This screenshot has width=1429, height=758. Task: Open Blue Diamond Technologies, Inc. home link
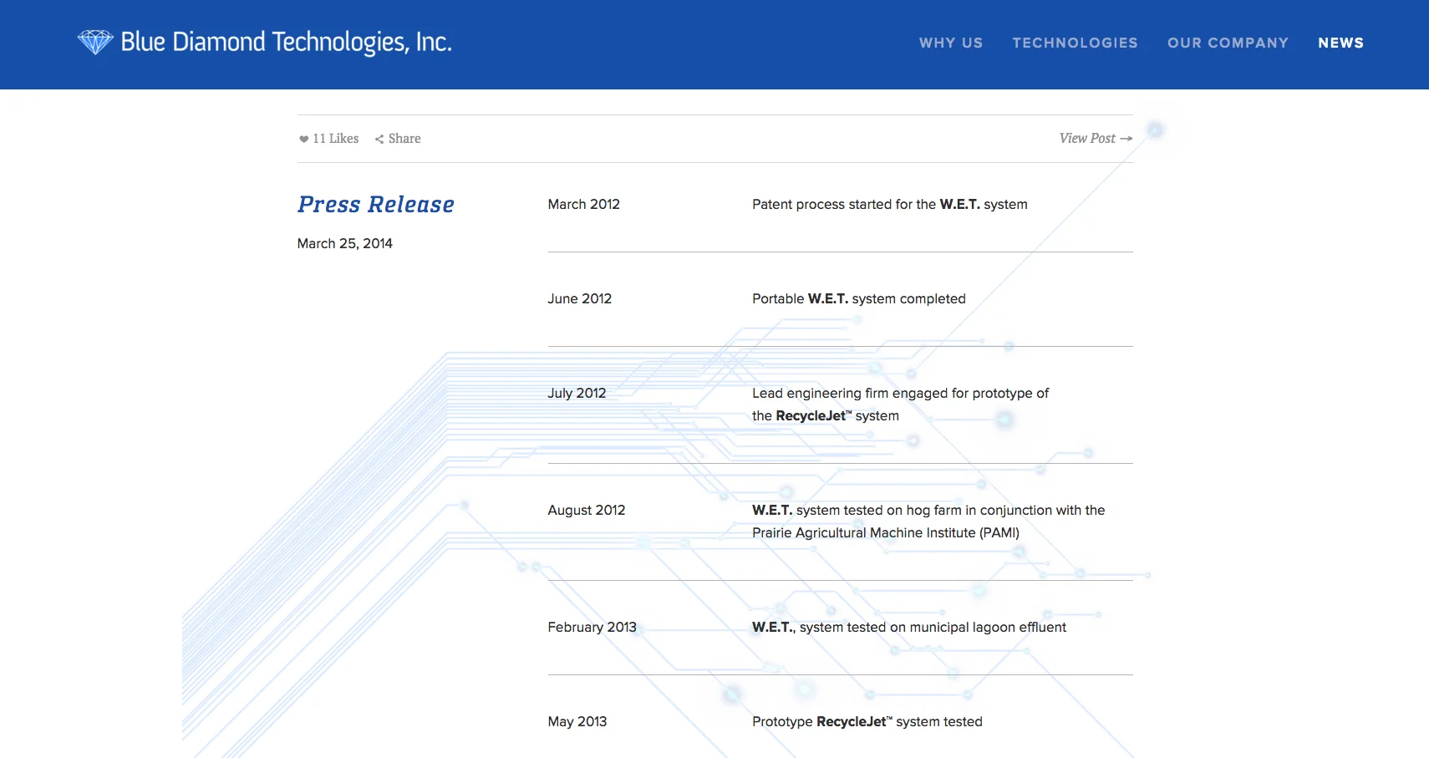click(264, 42)
